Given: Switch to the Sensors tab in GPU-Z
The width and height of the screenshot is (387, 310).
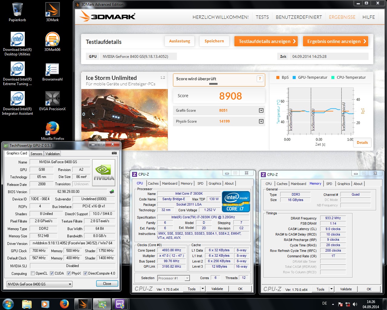Looking at the screenshot, I should (x=36, y=154).
